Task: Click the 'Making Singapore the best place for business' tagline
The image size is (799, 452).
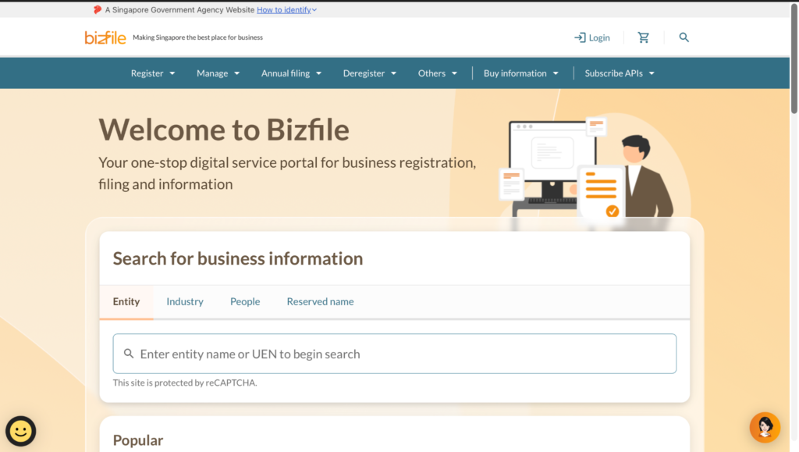Action: pos(197,37)
